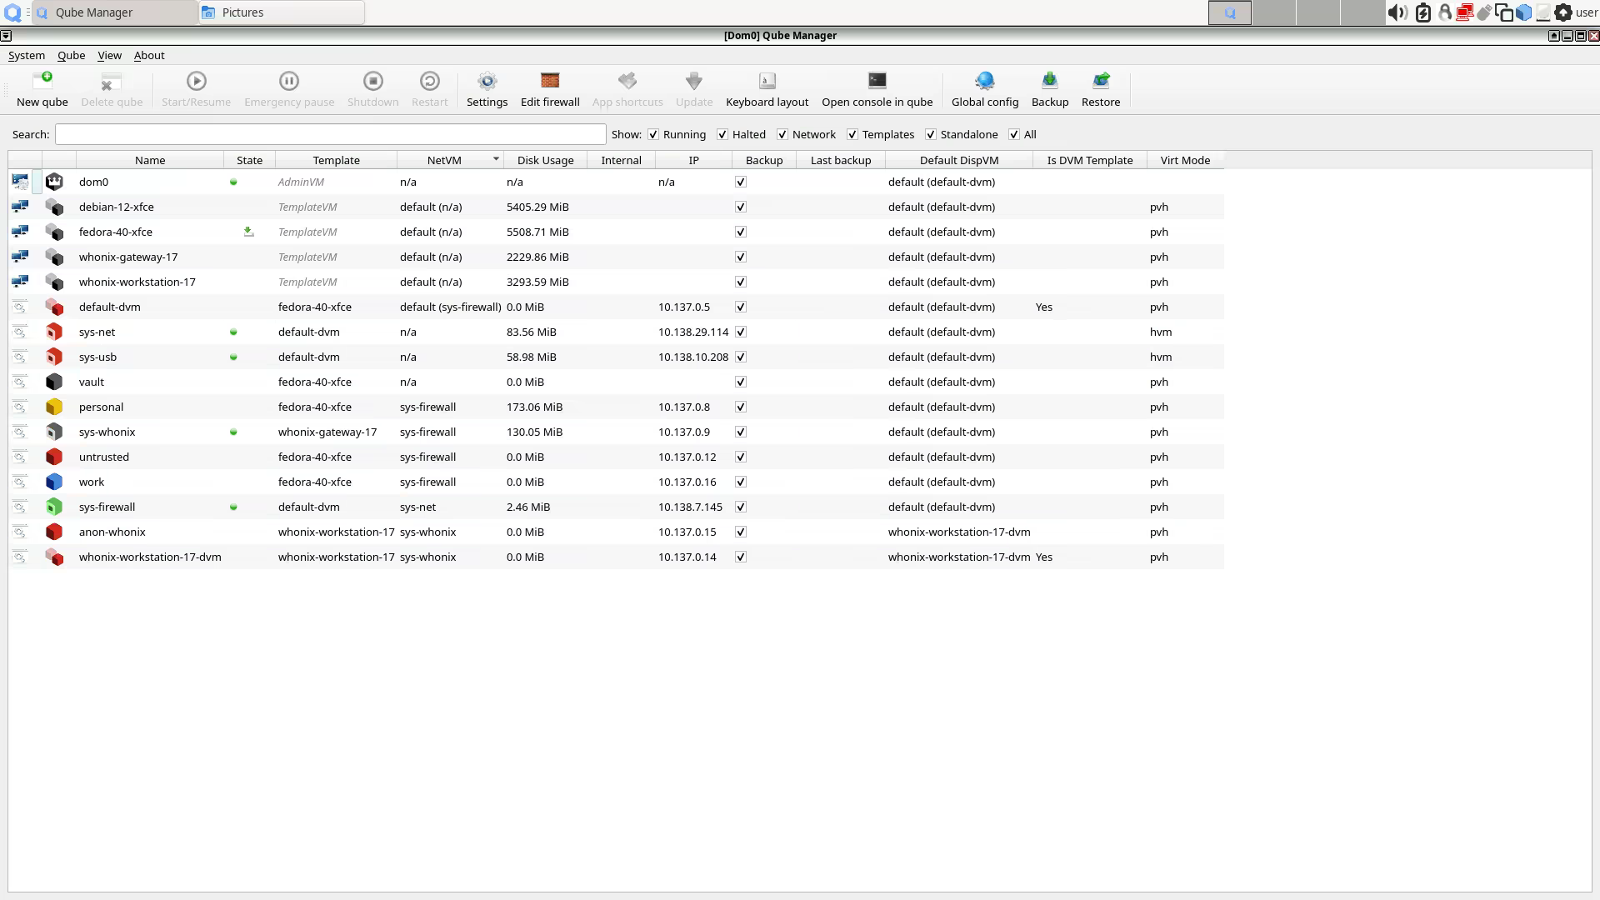Click the Update toolbar icon
The height and width of the screenshot is (900, 1600).
pos(694,81)
